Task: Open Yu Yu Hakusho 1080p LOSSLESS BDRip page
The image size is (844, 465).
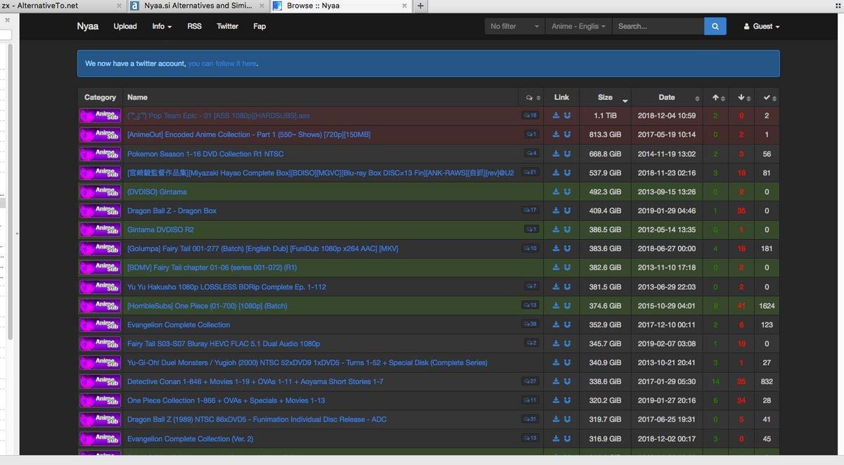Action: click(226, 286)
